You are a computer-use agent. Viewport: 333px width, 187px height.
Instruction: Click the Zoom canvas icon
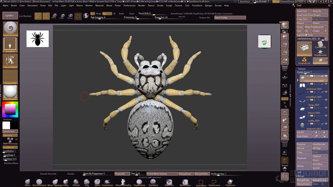[285, 45]
